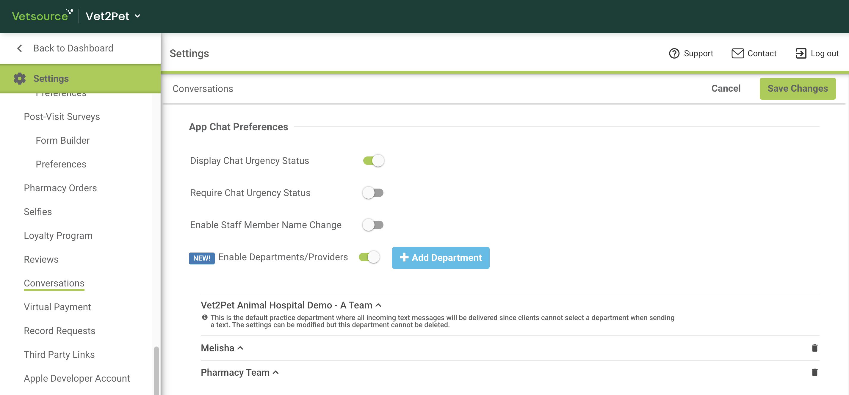Click the Settings gear icon in sidebar
The height and width of the screenshot is (395, 849).
pyautogui.click(x=19, y=79)
